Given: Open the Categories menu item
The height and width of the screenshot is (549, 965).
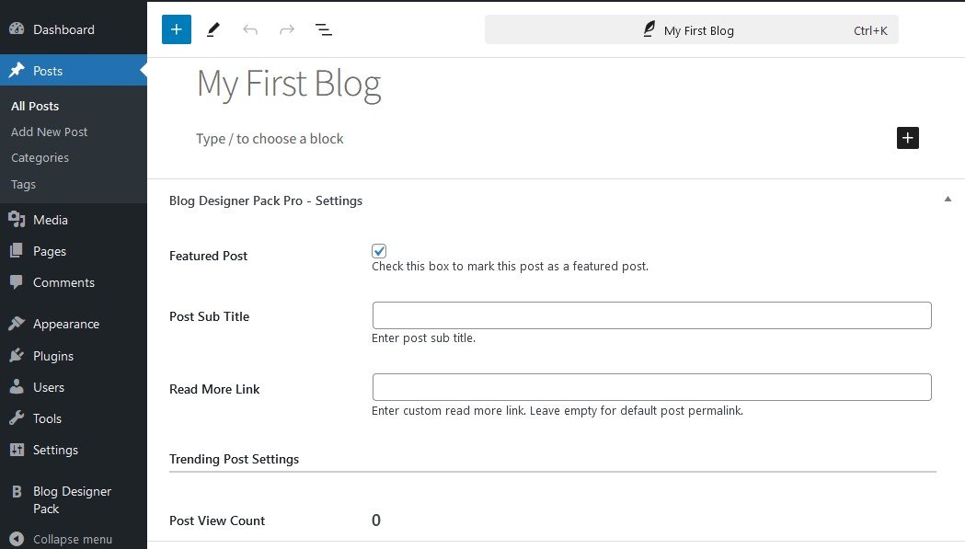Looking at the screenshot, I should pos(40,157).
